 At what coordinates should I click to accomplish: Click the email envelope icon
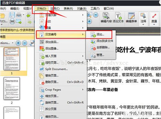19,21
